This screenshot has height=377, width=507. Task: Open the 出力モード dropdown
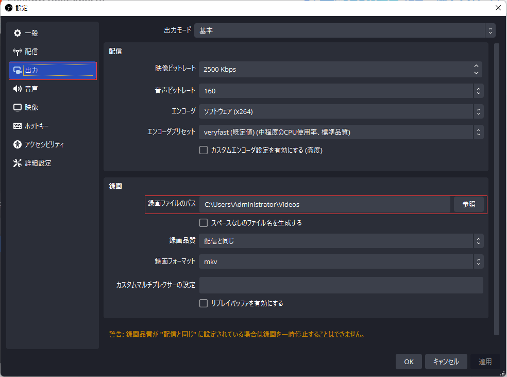coord(344,30)
